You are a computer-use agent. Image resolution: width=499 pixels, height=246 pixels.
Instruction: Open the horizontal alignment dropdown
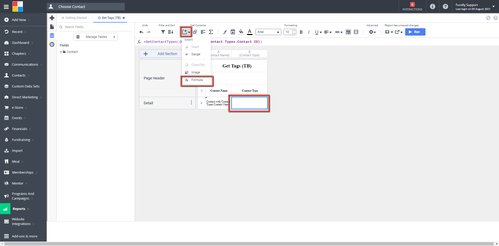tap(328, 32)
